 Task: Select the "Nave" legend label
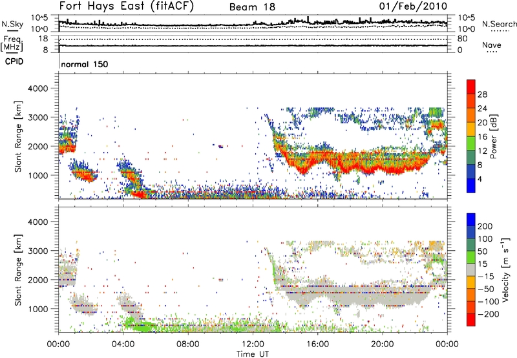pyautogui.click(x=492, y=45)
